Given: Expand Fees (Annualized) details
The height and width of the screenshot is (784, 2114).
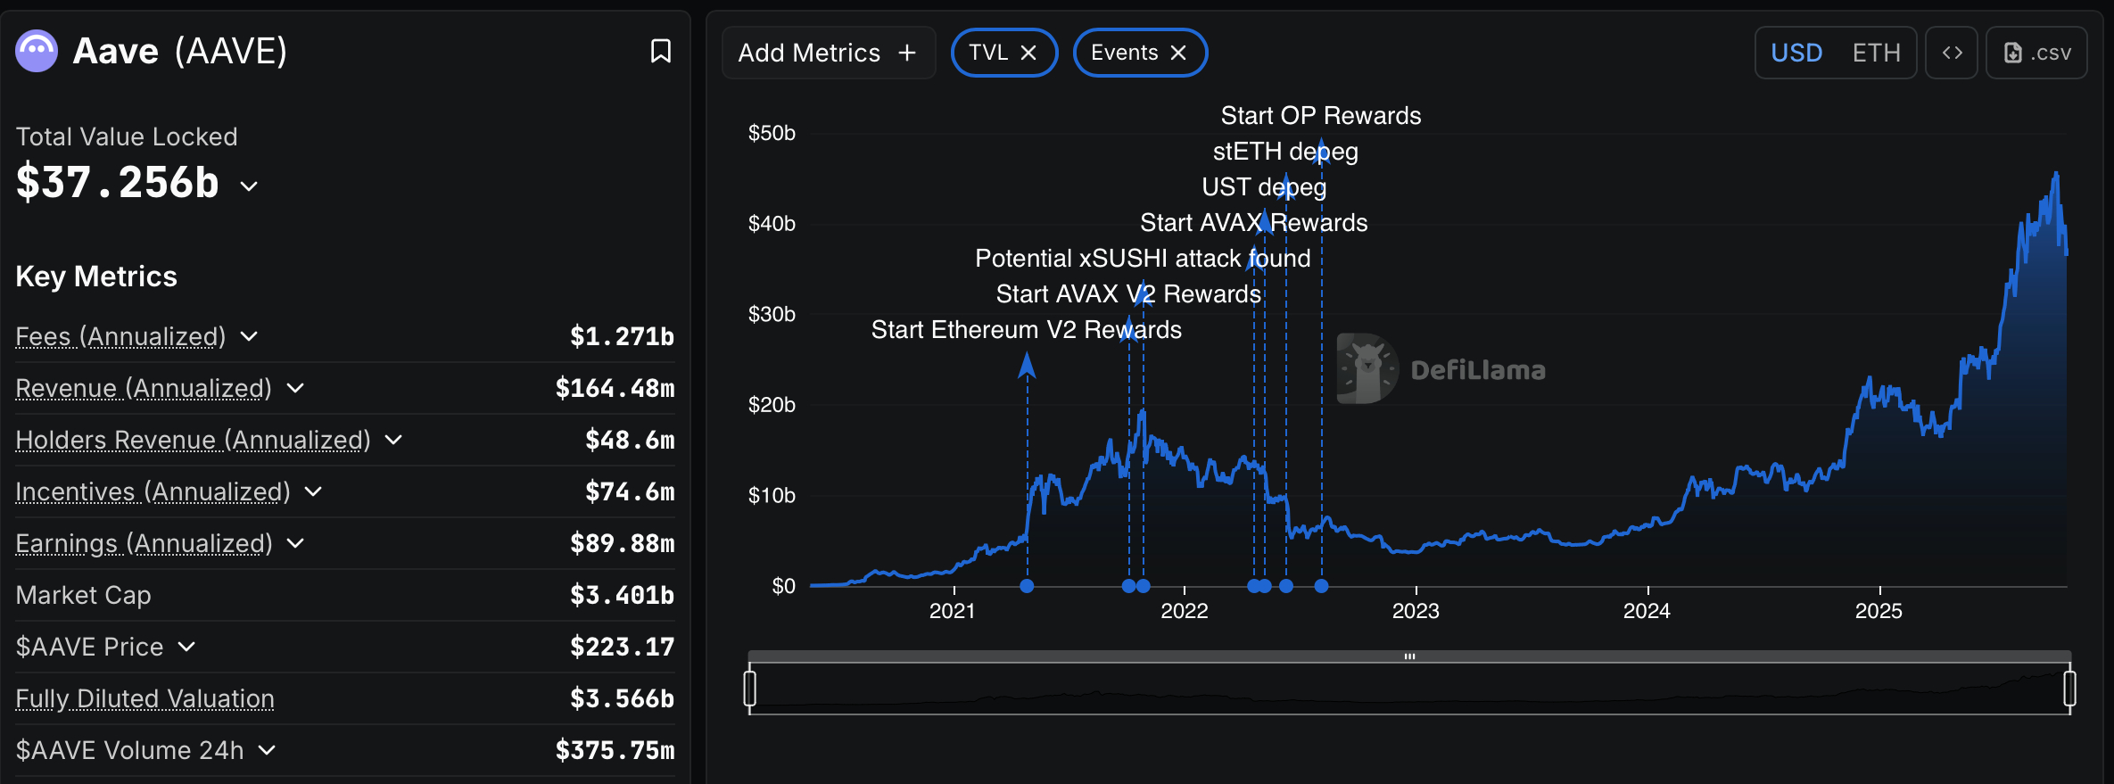Looking at the screenshot, I should (x=249, y=336).
